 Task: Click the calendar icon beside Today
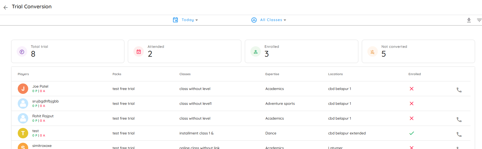[175, 20]
